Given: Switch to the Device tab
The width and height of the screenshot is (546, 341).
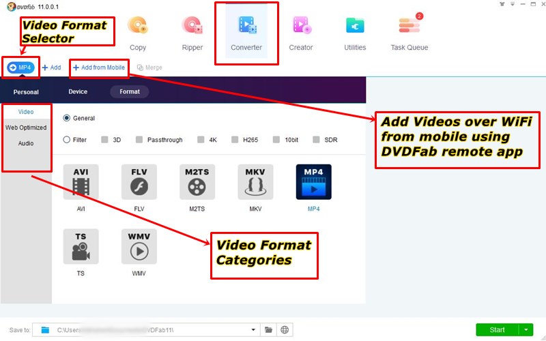Looking at the screenshot, I should coord(78,91).
